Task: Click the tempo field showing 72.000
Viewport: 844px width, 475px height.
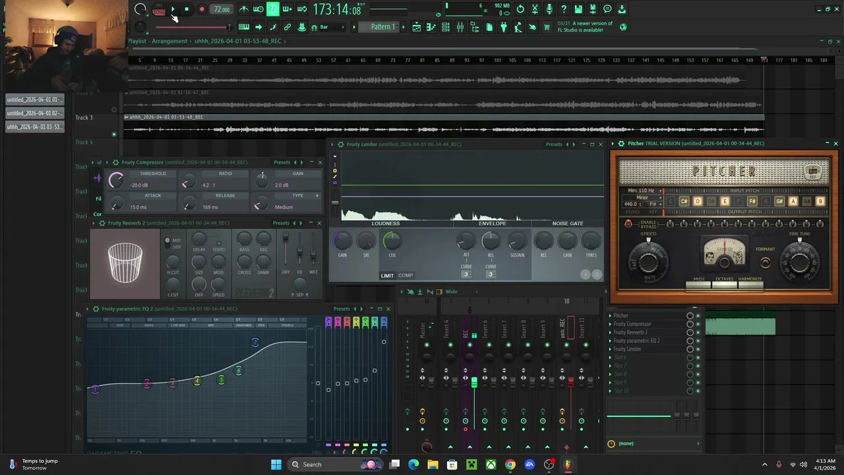Action: tap(222, 9)
